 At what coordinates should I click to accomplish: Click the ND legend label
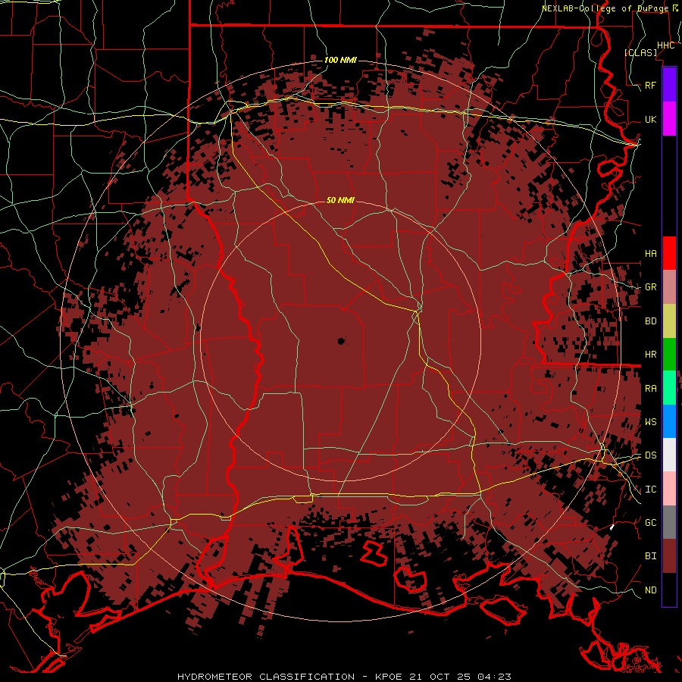650,590
